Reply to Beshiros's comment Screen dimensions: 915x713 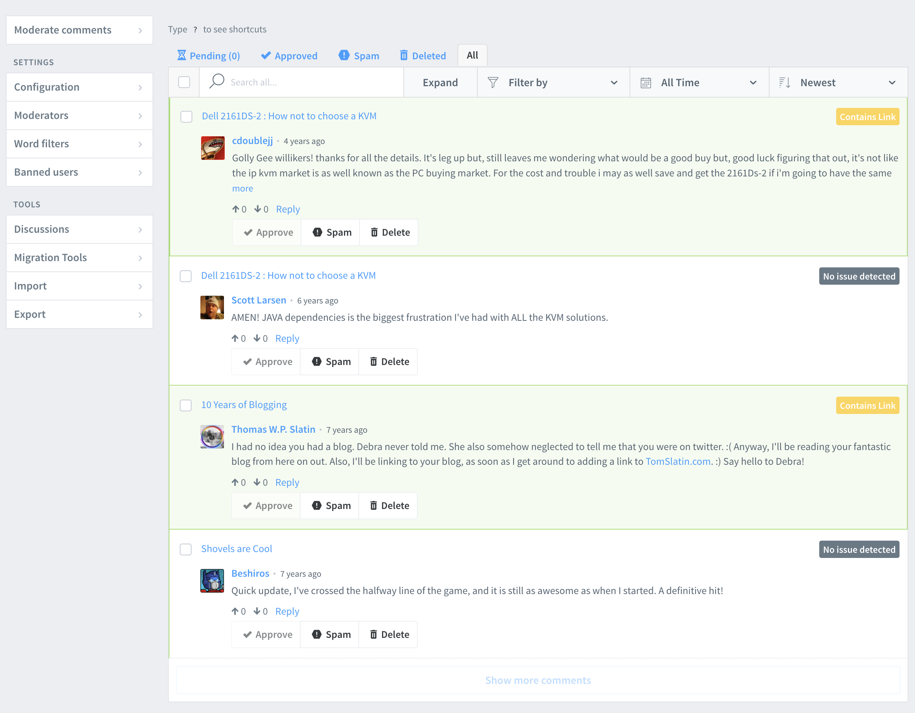pyautogui.click(x=287, y=611)
